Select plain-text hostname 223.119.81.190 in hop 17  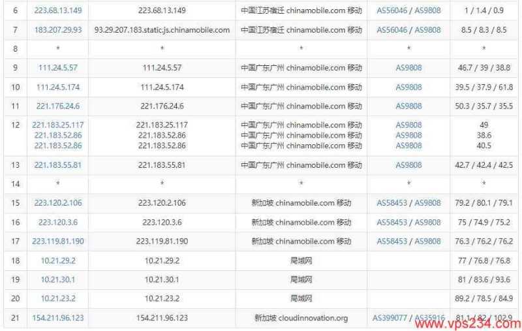(x=162, y=241)
